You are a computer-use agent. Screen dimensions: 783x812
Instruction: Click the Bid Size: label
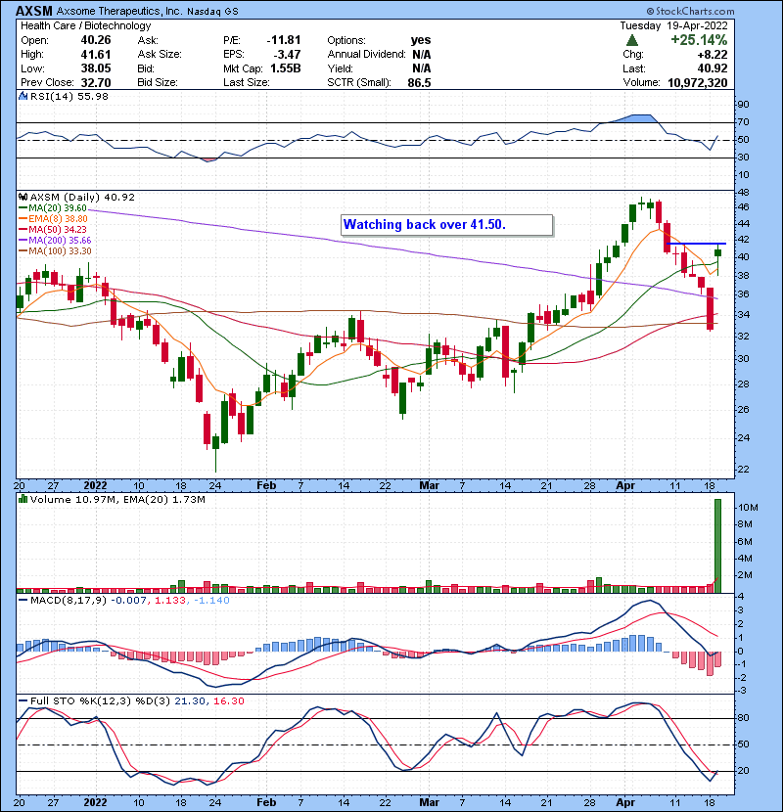tap(158, 82)
